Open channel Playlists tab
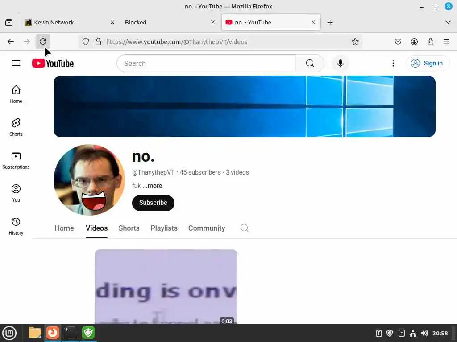 pyautogui.click(x=164, y=228)
